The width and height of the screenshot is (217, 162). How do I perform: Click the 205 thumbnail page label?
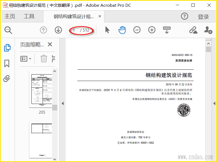coord(42,112)
